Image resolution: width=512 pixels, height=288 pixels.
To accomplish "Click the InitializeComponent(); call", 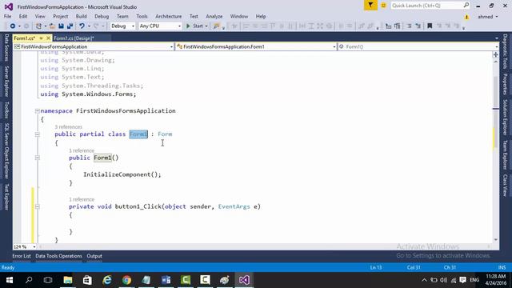I will point(122,174).
